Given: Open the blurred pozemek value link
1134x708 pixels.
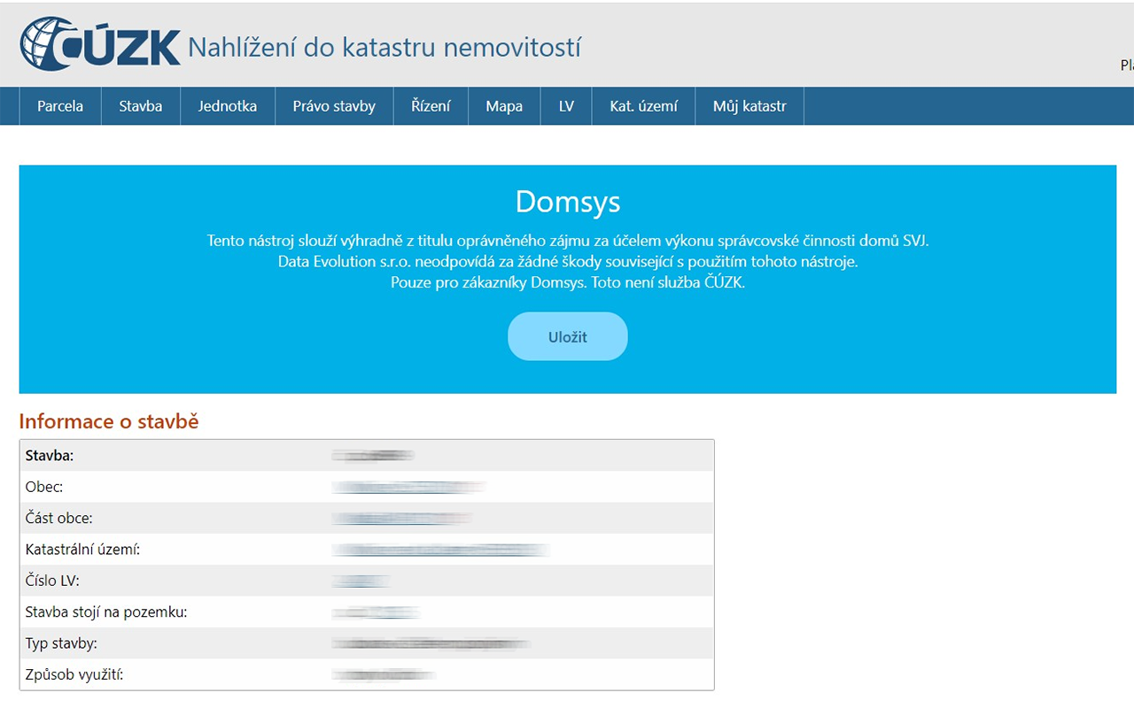Looking at the screenshot, I should point(376,612).
